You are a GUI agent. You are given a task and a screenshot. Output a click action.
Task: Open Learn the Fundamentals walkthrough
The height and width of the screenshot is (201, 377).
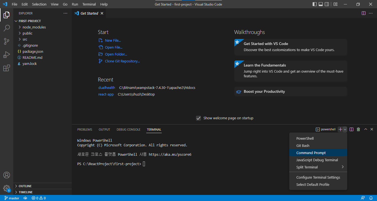[291, 71]
